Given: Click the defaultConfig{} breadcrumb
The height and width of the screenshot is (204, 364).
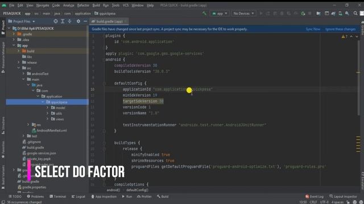Looking at the screenshot, I should pos(137,190).
